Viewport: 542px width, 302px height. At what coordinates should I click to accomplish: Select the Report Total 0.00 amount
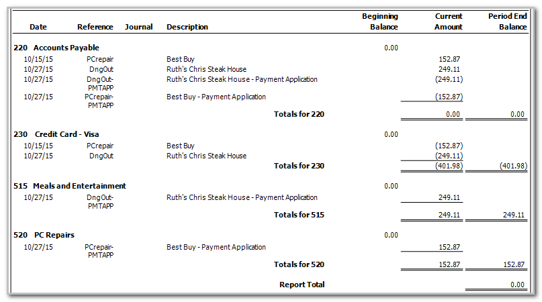coord(516,285)
